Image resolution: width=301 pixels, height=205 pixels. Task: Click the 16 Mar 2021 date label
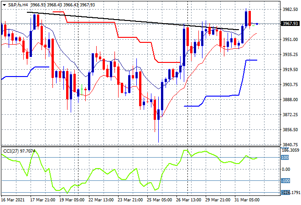[13, 200]
